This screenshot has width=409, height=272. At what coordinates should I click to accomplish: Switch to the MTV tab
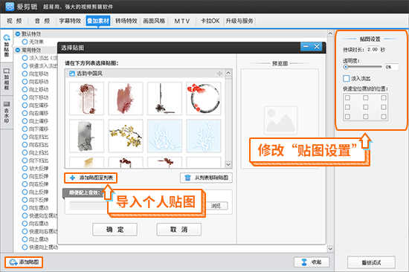pyautogui.click(x=182, y=21)
